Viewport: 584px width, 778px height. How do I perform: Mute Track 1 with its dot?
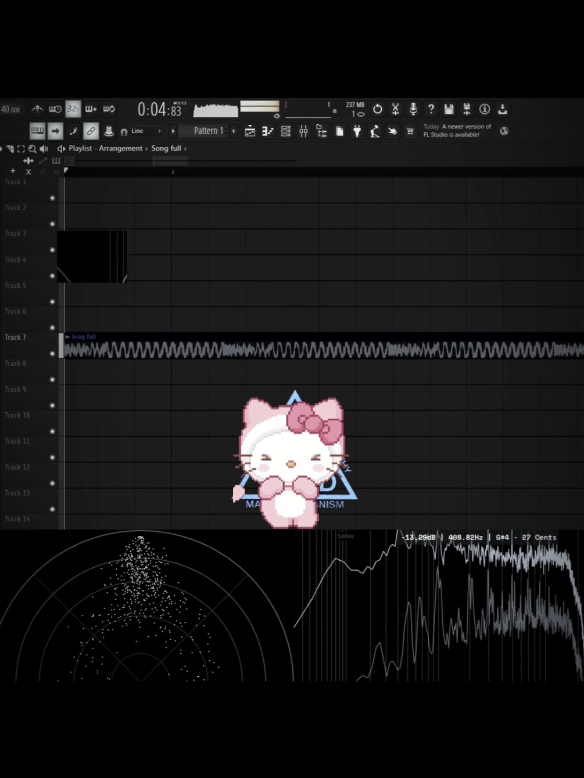pyautogui.click(x=52, y=198)
